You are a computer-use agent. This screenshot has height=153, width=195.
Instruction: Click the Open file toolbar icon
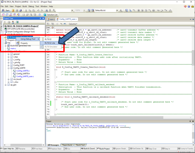point(13,10)
